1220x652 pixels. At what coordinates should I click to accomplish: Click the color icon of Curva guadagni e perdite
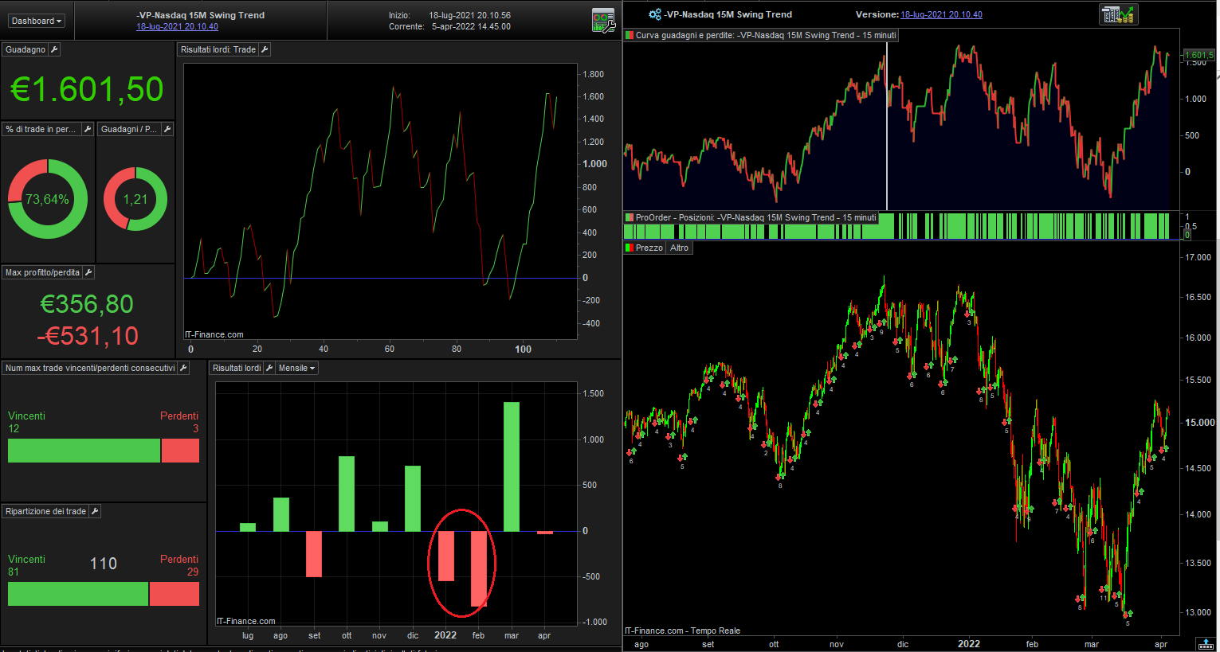coord(630,35)
